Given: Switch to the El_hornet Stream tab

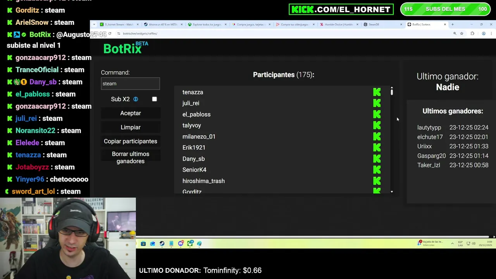Looking at the screenshot, I should click(119, 24).
